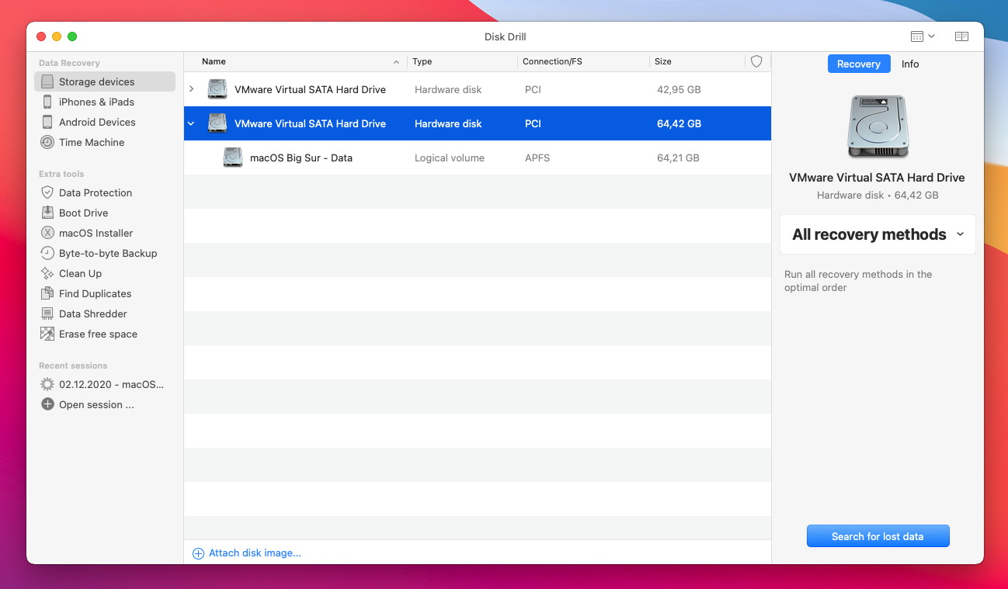1008x589 pixels.
Task: Click the plus circle icon by Attach disk image
Action: [x=198, y=553]
